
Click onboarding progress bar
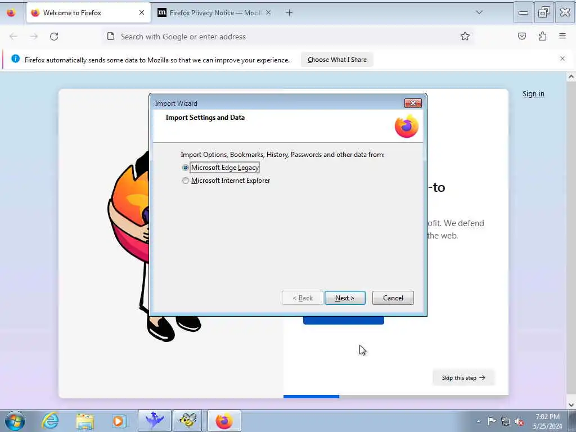[395, 397]
